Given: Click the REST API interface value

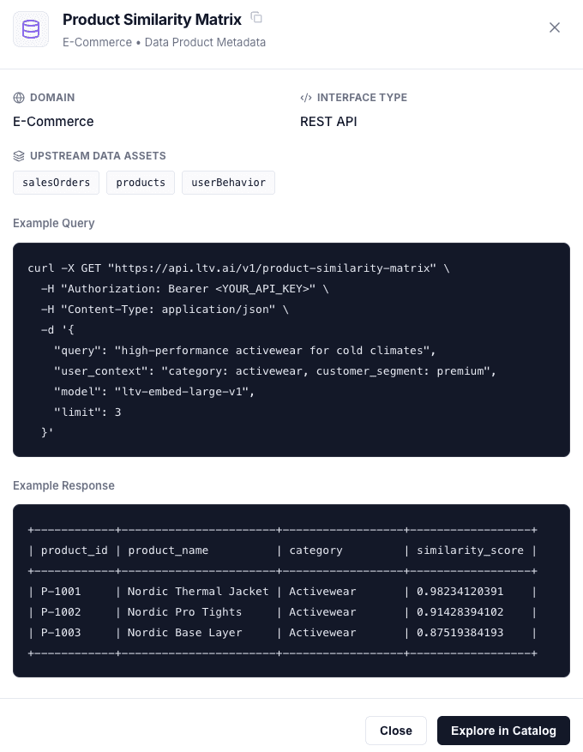Looking at the screenshot, I should tap(328, 122).
